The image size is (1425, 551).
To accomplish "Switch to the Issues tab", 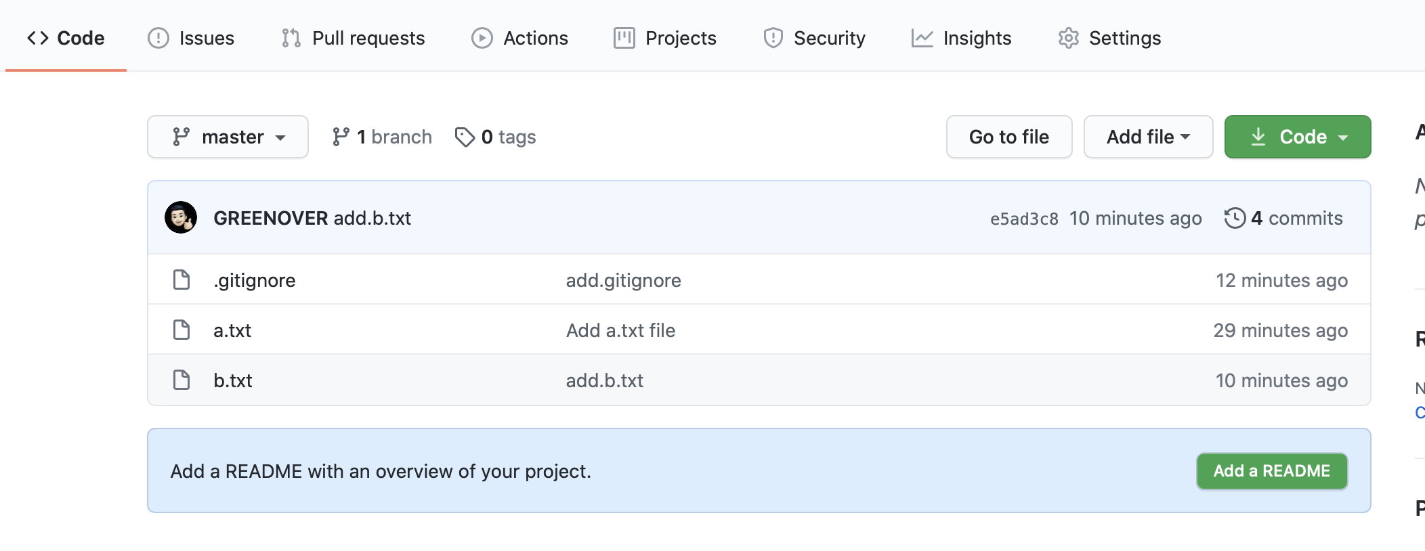I will [x=192, y=38].
